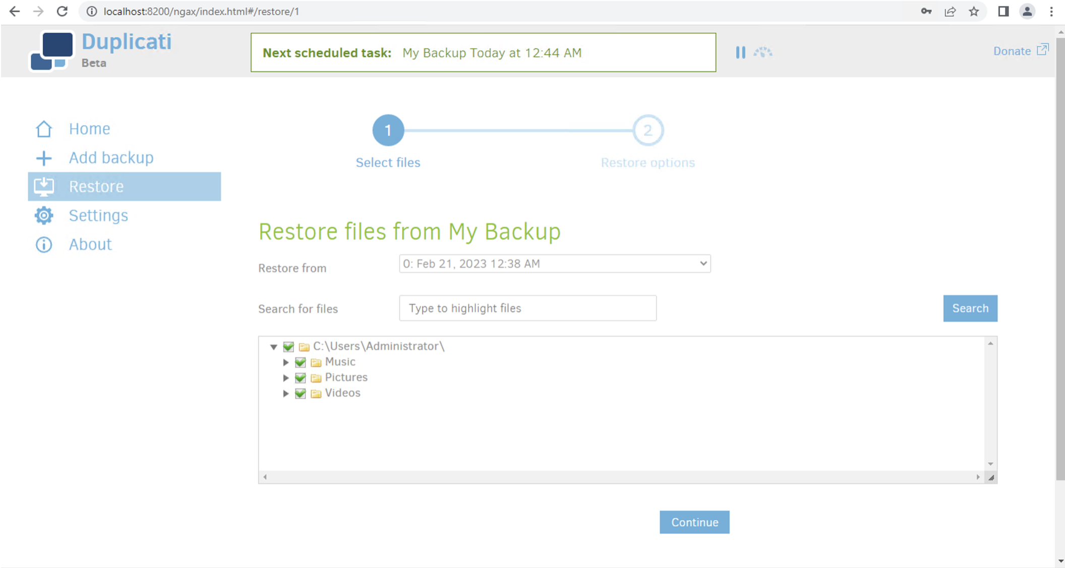The width and height of the screenshot is (1065, 568).
Task: Click the About info icon
Action: coord(44,245)
